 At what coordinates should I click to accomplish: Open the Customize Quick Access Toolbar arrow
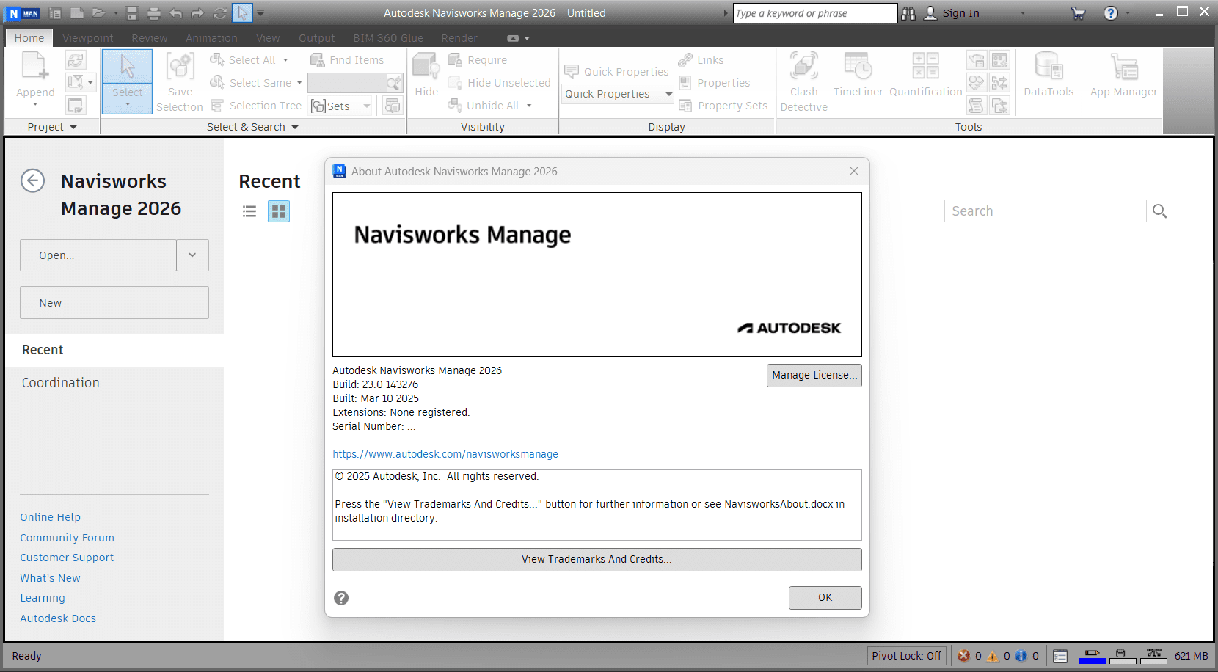pos(260,13)
